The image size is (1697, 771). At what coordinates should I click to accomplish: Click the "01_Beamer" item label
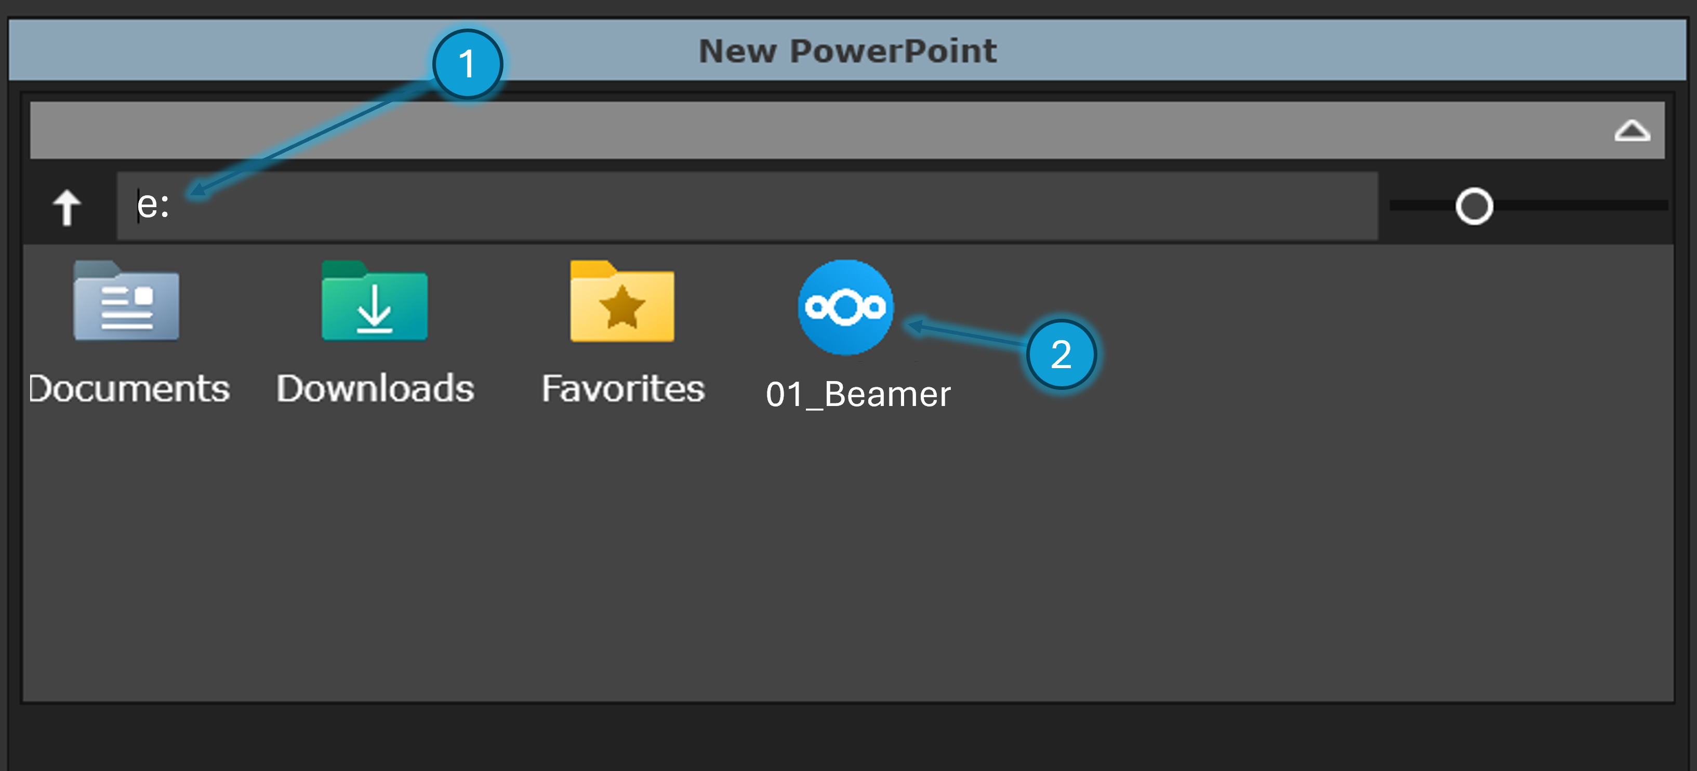pyautogui.click(x=858, y=395)
